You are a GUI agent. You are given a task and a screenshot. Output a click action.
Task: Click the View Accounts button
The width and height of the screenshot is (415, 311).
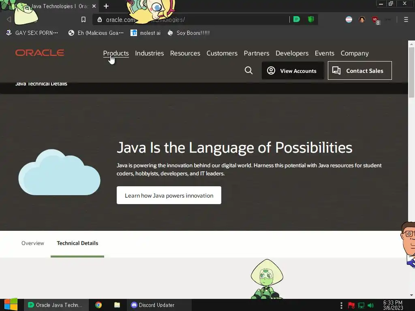[x=293, y=70]
